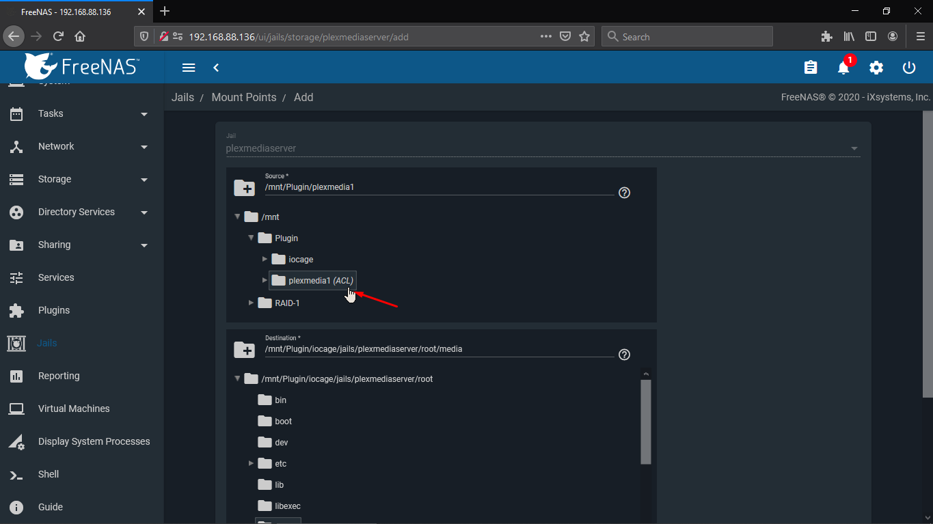Click the destination tree scrollbar thumb
This screenshot has width=933, height=524.
646,422
